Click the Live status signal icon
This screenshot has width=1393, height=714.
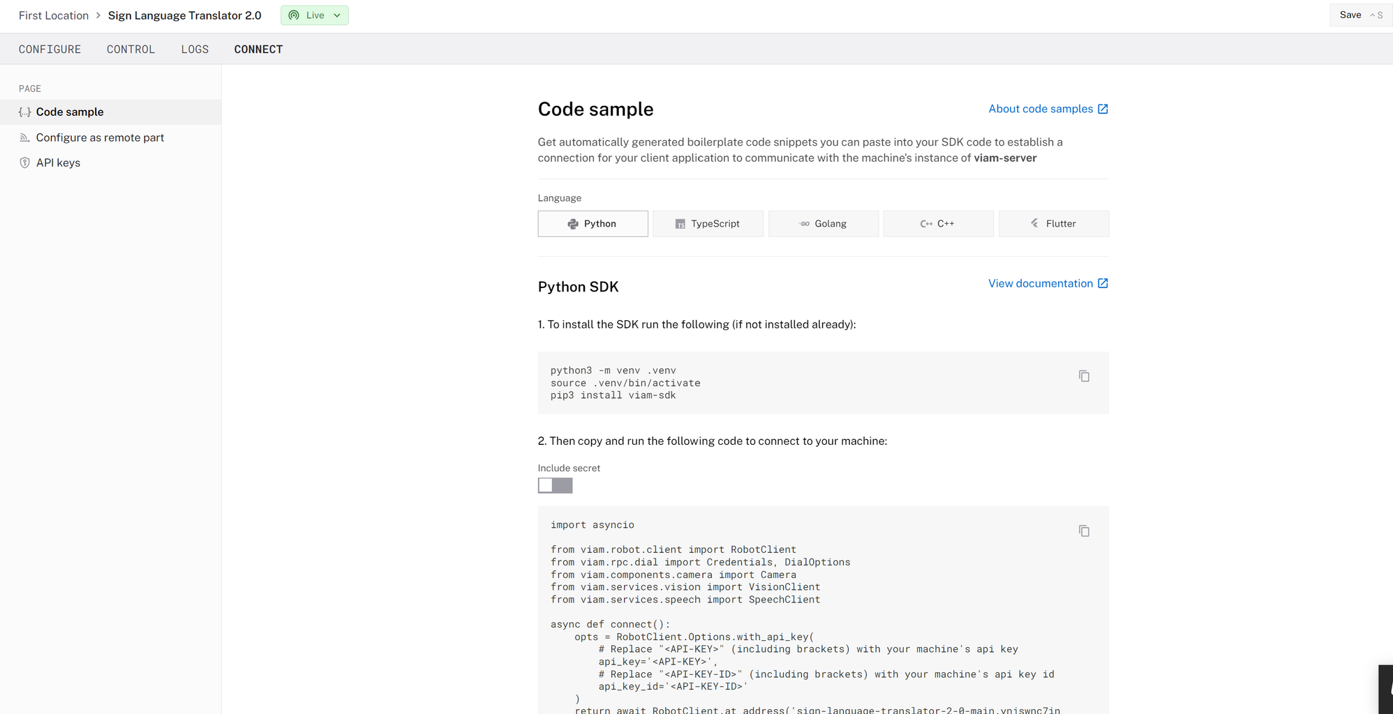[294, 15]
